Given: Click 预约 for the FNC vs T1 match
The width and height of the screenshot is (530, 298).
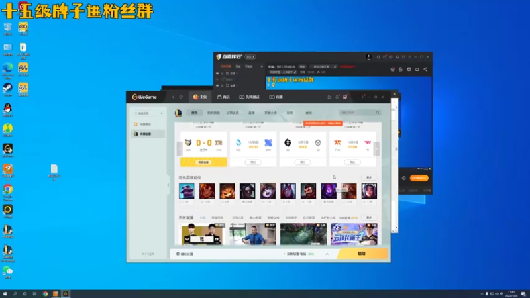Looking at the screenshot, I should coord(352,162).
